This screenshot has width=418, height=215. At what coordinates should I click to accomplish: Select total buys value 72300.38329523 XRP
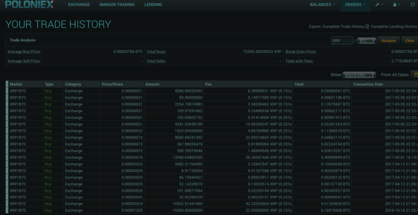click(262, 52)
